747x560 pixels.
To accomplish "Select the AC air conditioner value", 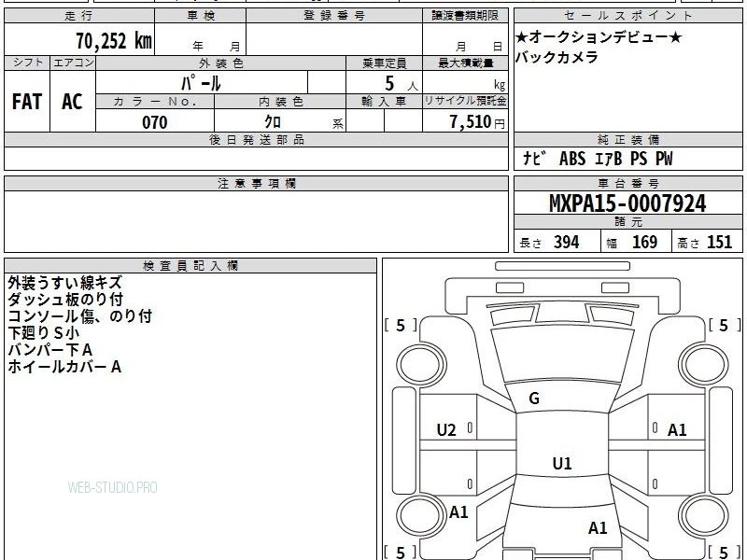I will 73,102.
